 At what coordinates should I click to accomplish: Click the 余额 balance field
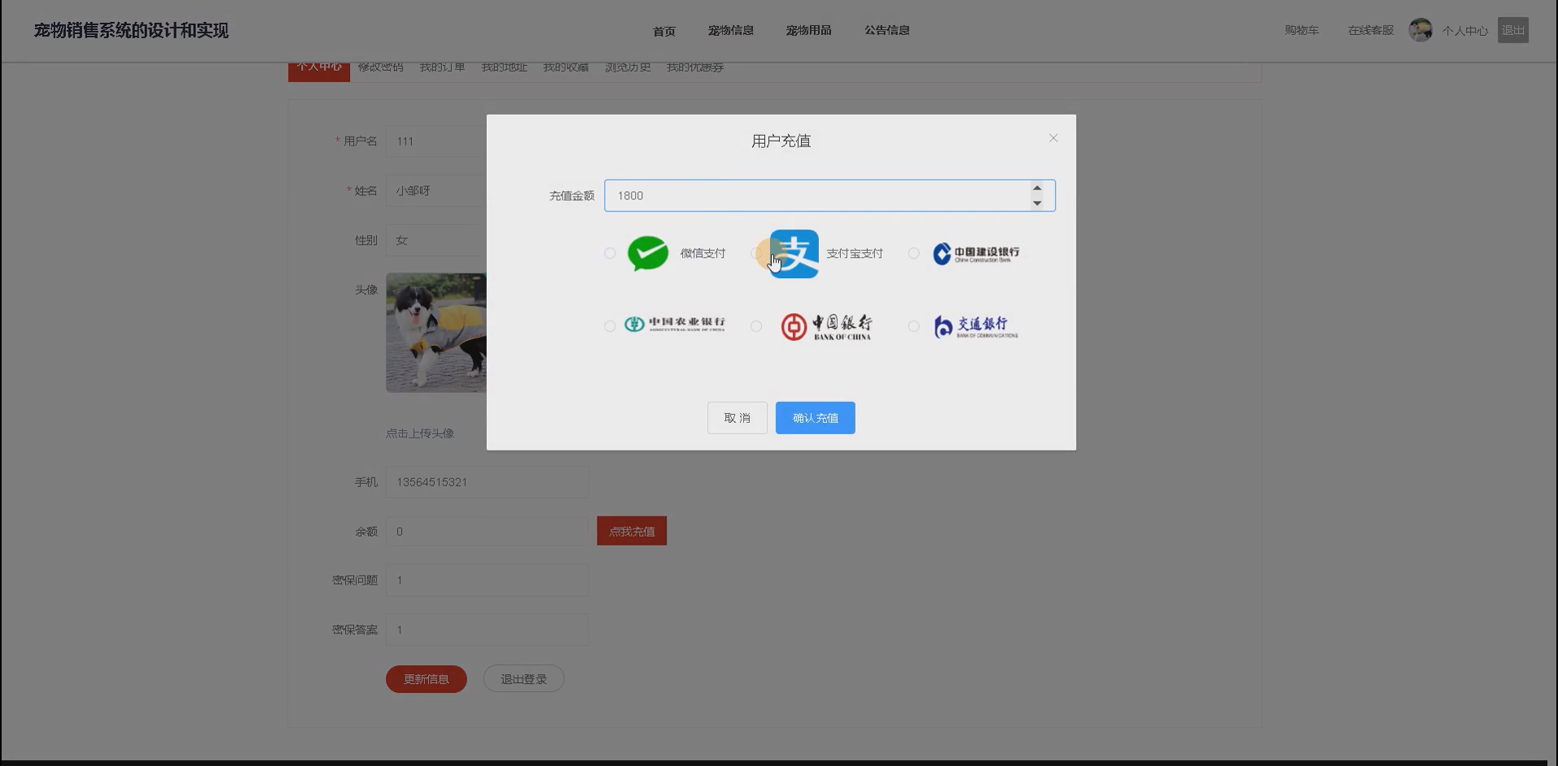pyautogui.click(x=487, y=532)
